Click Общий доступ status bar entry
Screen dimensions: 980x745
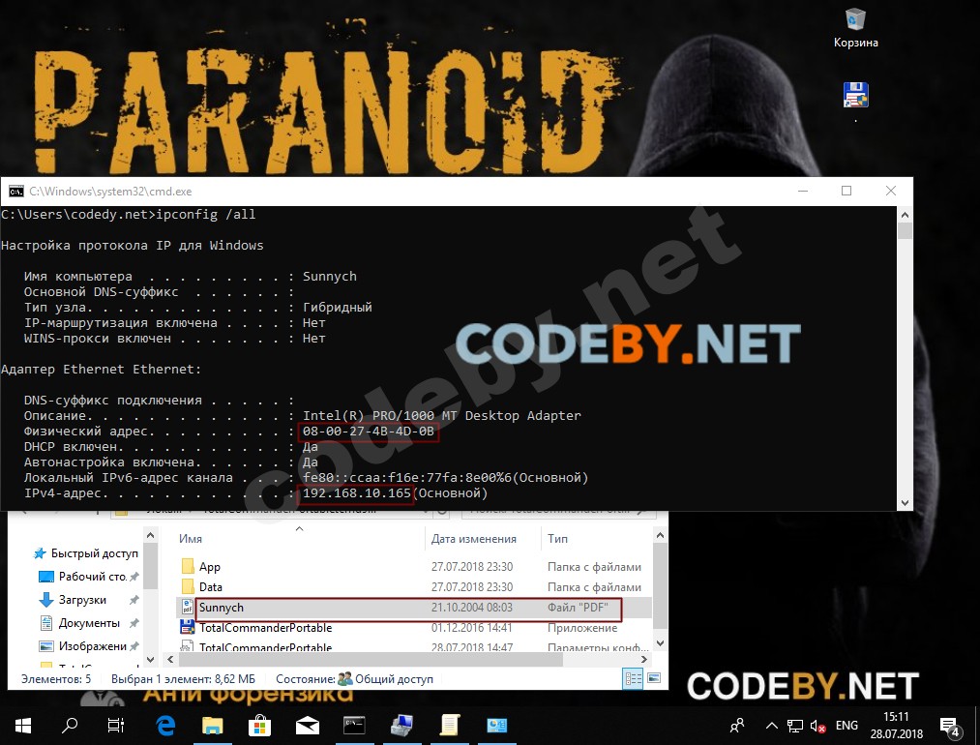pos(386,679)
